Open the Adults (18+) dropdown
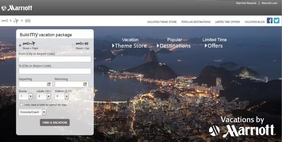Image resolution: width=282 pixels, height=142 pixels. (x=44, y=96)
